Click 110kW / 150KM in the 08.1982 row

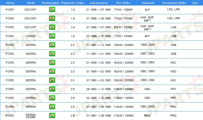pos(124,89)
